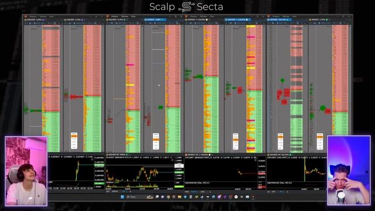
Task: Select highlighted blue tab in third window
Action: tap(238, 19)
